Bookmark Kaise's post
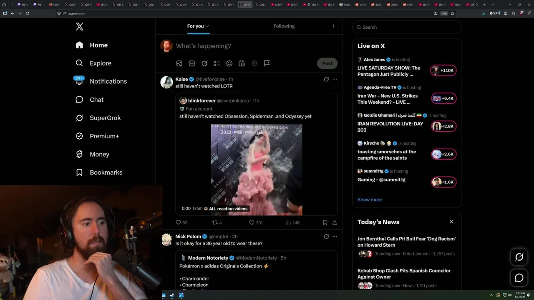The height and width of the screenshot is (300, 534). point(325,222)
